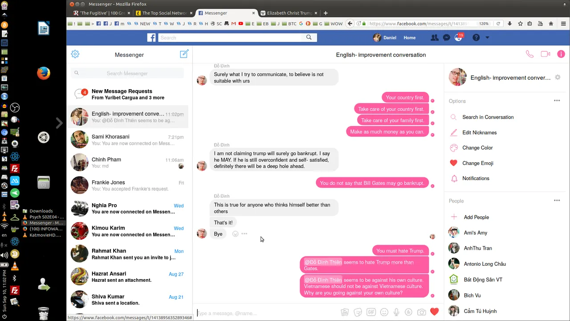Open Chinh Pham conversation
The image size is (570, 321).
[127, 162]
